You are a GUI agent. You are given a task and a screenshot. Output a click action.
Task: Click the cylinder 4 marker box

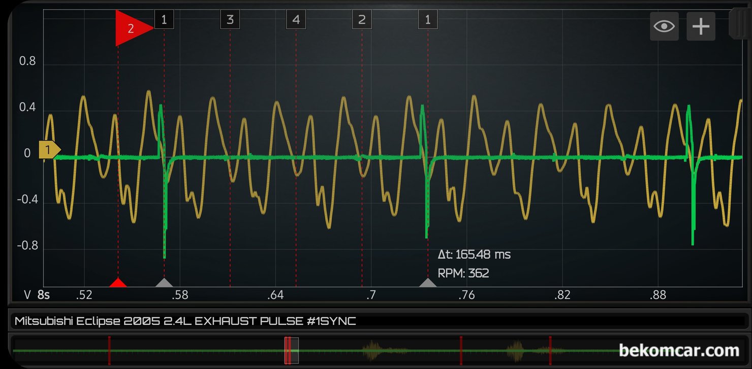(296, 20)
